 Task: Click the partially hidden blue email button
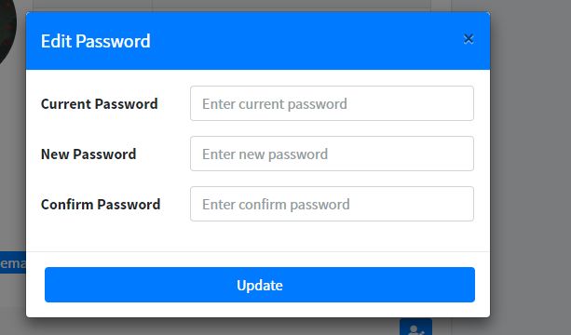point(13,262)
